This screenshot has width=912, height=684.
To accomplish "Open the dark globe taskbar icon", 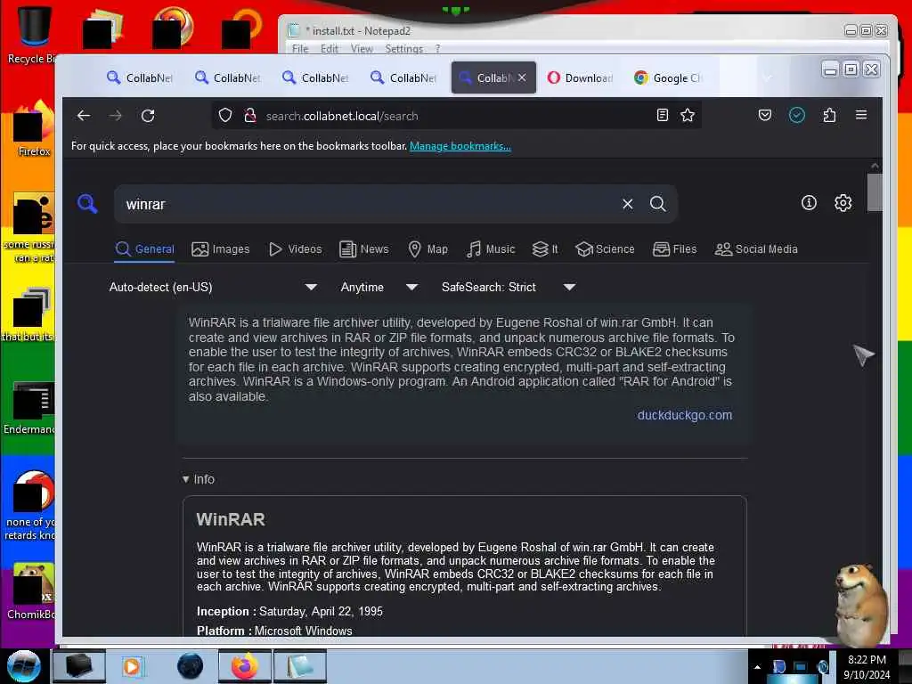I will 191,666.
